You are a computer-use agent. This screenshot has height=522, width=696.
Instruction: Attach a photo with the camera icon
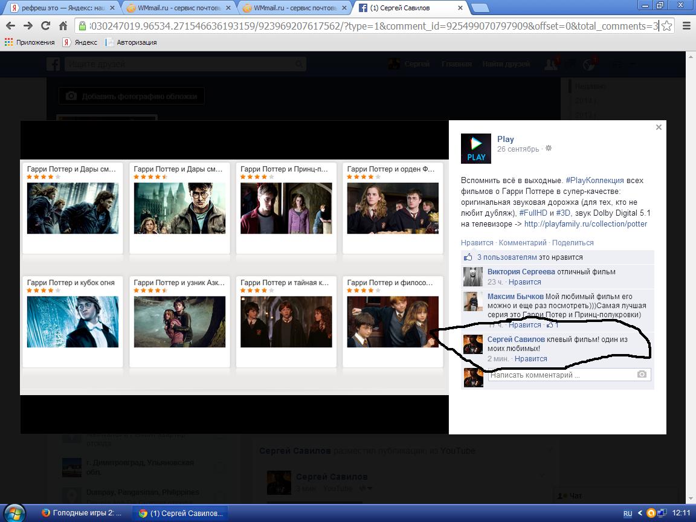[x=642, y=375]
